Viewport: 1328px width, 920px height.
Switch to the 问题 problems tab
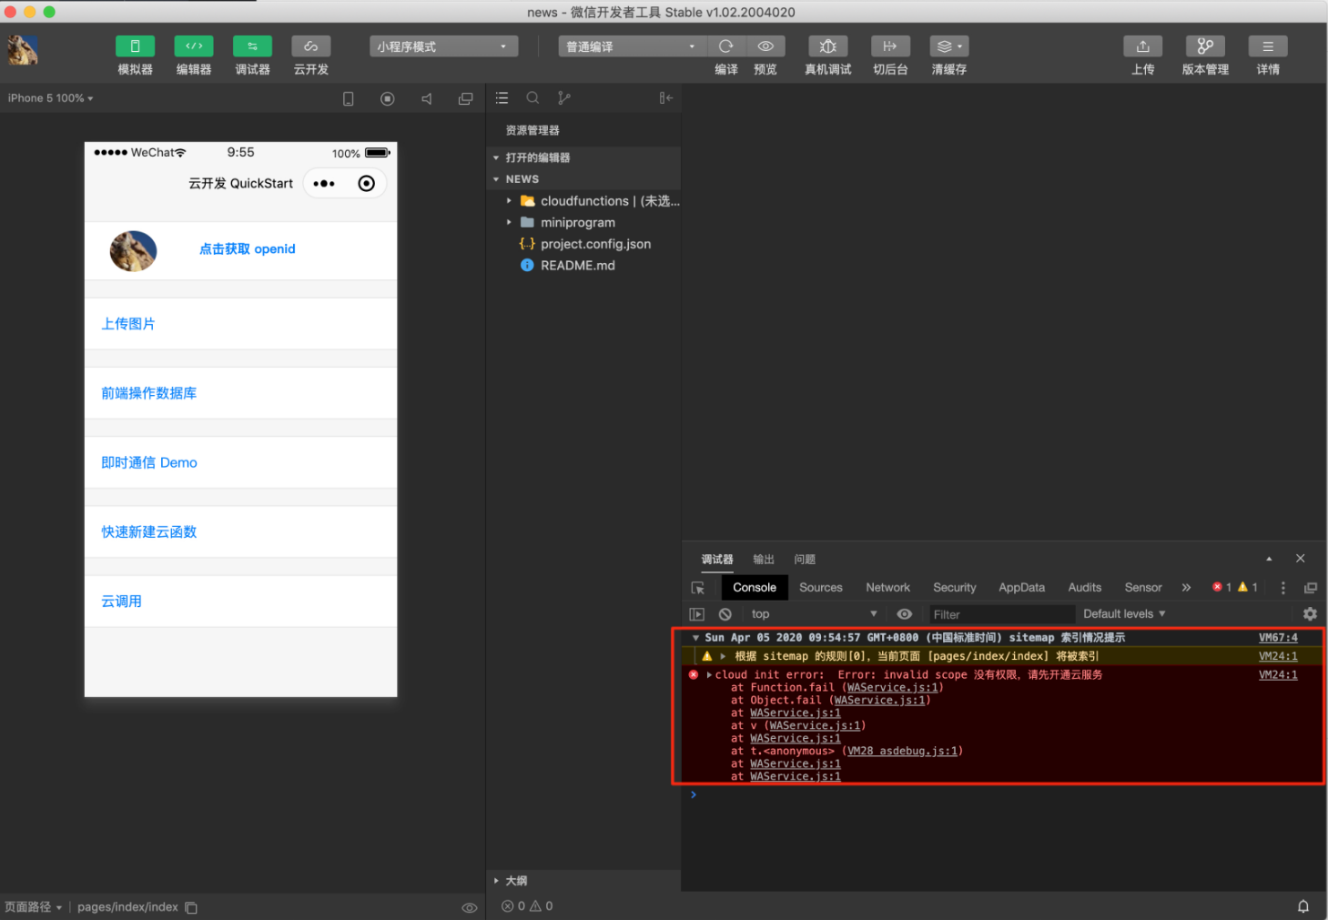(x=805, y=560)
